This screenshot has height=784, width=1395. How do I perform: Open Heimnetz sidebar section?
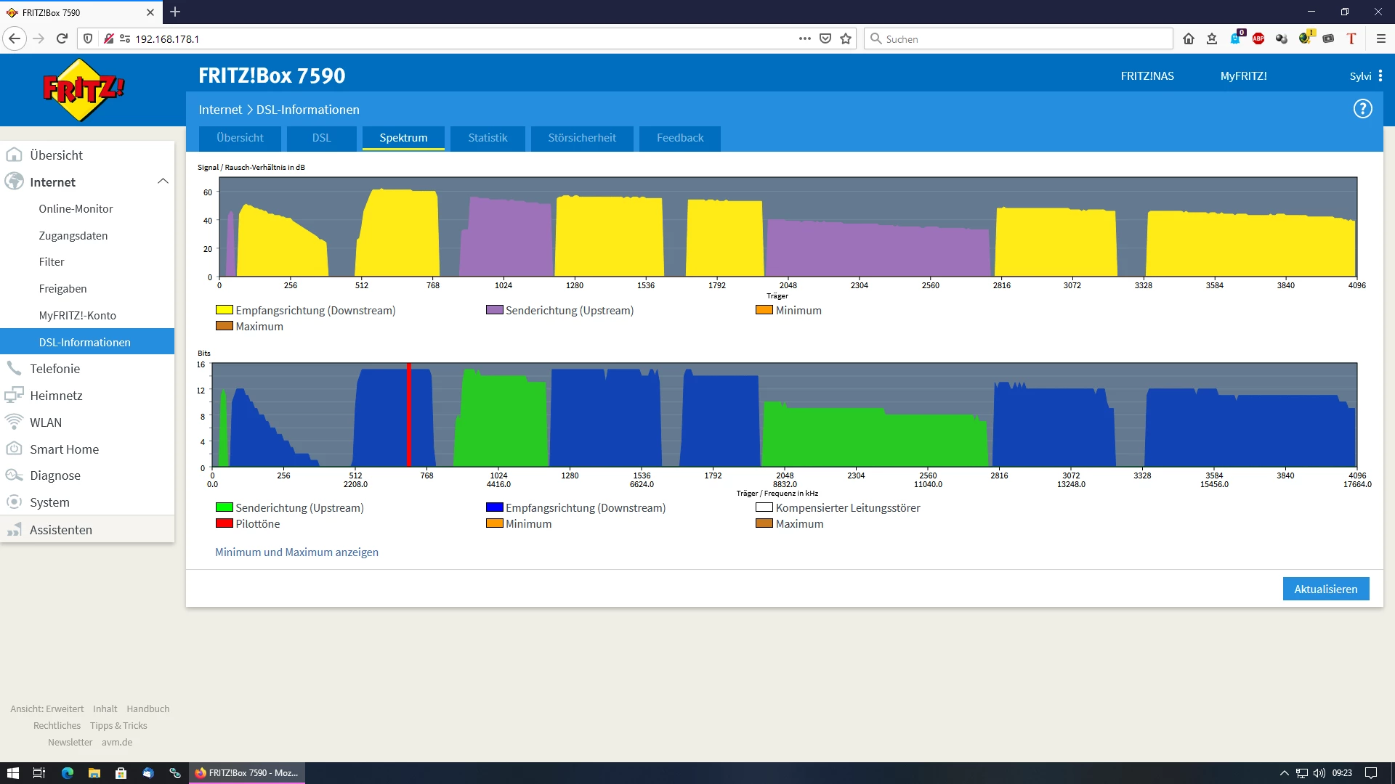pyautogui.click(x=56, y=395)
